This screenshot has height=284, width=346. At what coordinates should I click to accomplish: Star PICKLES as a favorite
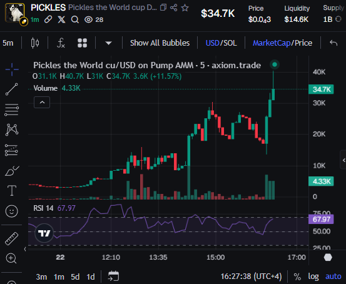click(x=185, y=8)
